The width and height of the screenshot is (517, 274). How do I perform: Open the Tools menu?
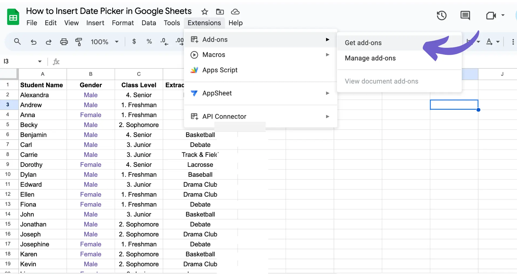click(x=172, y=23)
